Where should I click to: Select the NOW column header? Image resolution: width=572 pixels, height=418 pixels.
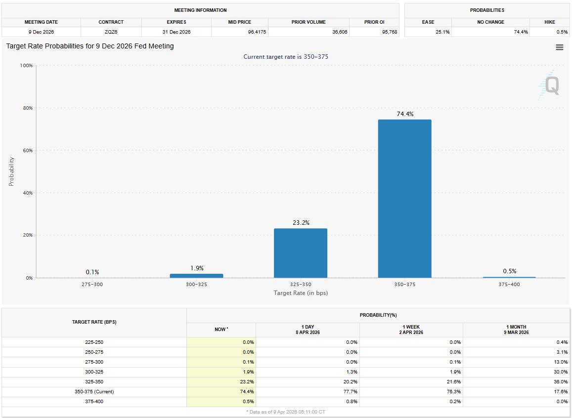click(x=221, y=330)
